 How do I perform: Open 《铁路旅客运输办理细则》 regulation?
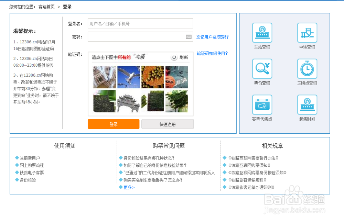[x=251, y=187]
